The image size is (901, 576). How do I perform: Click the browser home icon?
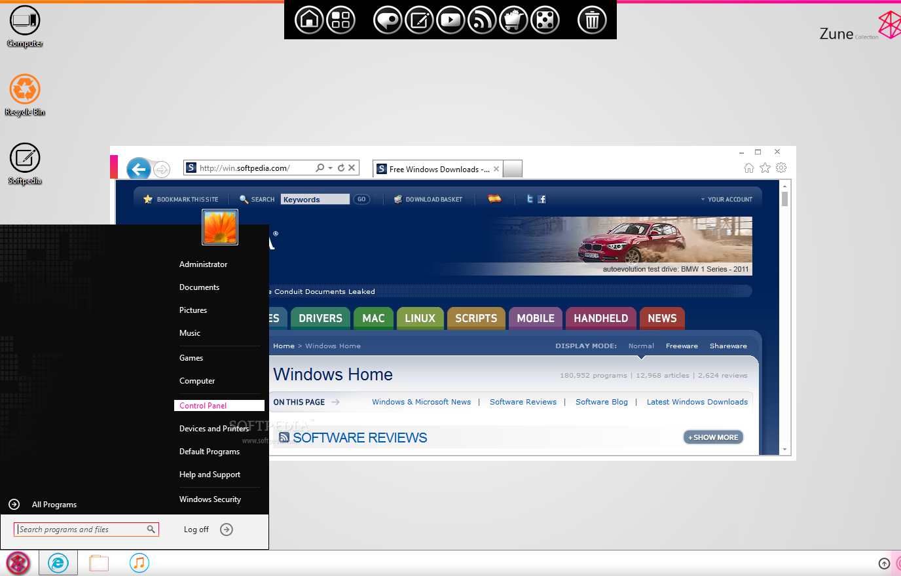(749, 168)
